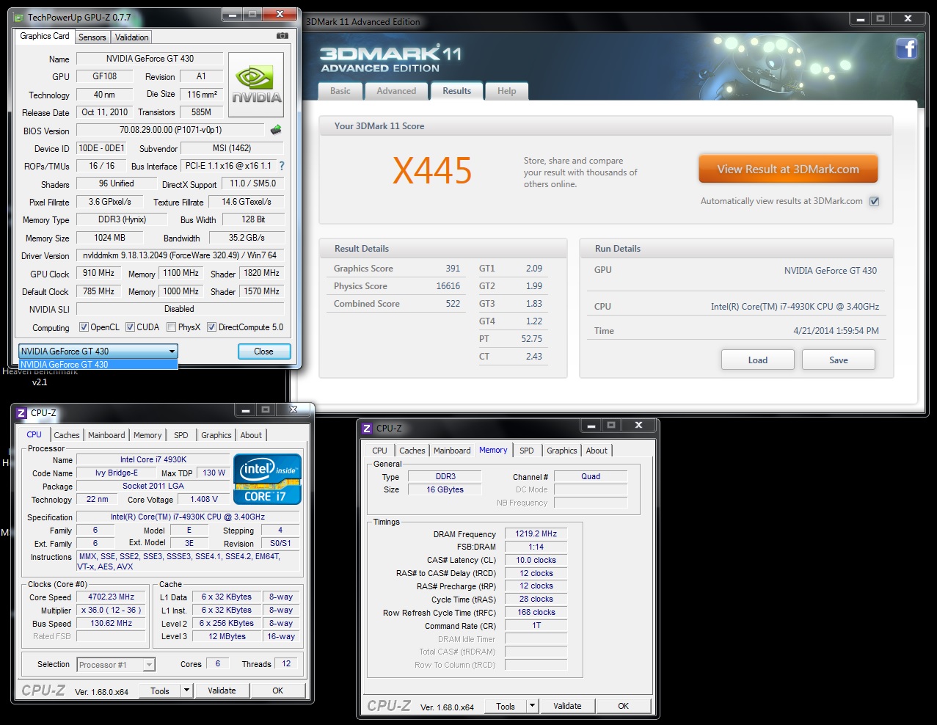Click the GPU Clock 910 MHz value
937x725 pixels.
(x=99, y=273)
